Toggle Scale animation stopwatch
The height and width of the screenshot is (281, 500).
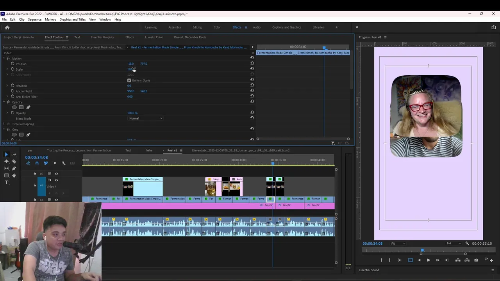point(12,69)
